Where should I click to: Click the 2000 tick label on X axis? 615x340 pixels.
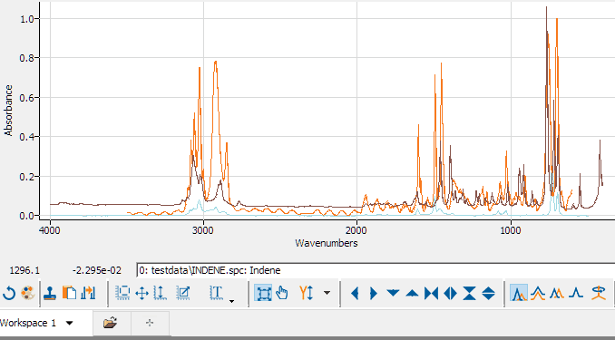point(356,230)
